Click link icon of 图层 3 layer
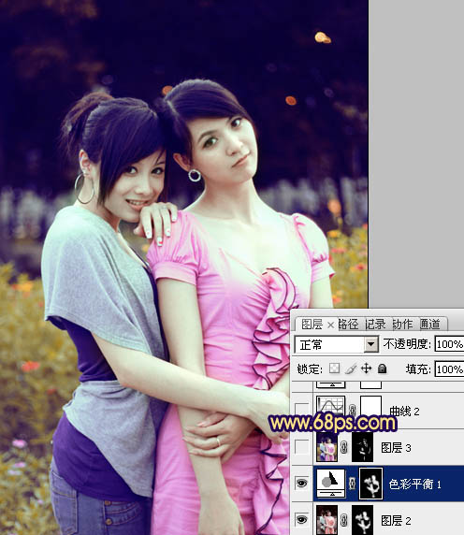Viewport: 464px width, 535px height. (x=344, y=447)
